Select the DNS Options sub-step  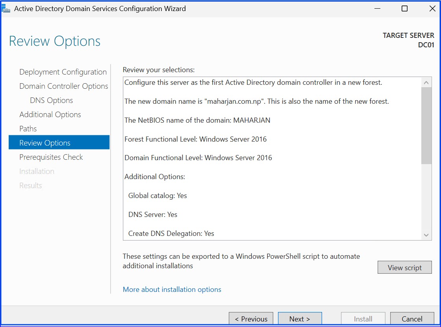coord(51,100)
